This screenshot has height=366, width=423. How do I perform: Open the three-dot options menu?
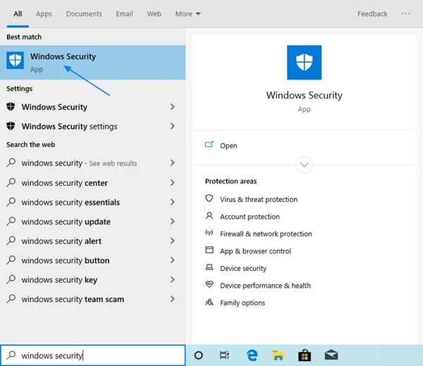tap(406, 14)
